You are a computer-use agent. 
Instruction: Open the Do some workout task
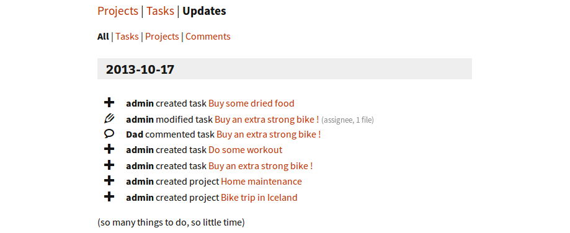[246, 150]
